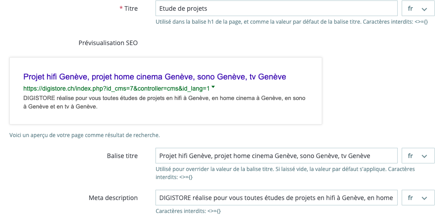This screenshot has height=217, width=441.
Task: Click the blue SEO preview title link
Action: click(x=155, y=77)
